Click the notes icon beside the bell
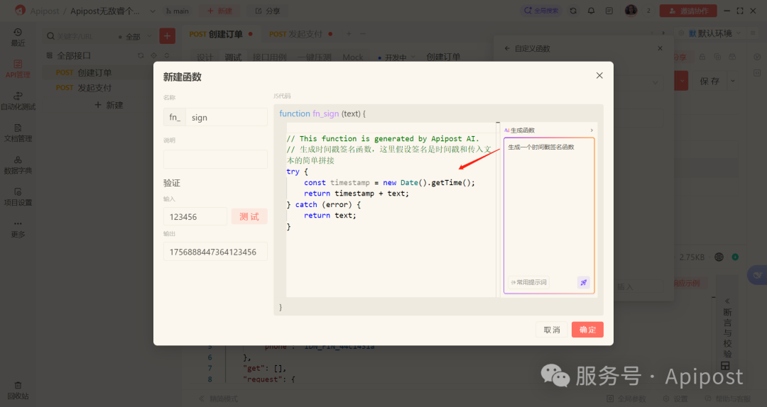 (x=609, y=10)
